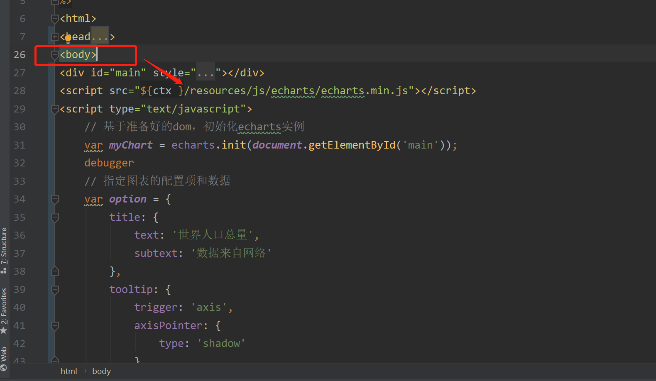Click the 指定图表的配置项和数据 comment

click(x=157, y=181)
